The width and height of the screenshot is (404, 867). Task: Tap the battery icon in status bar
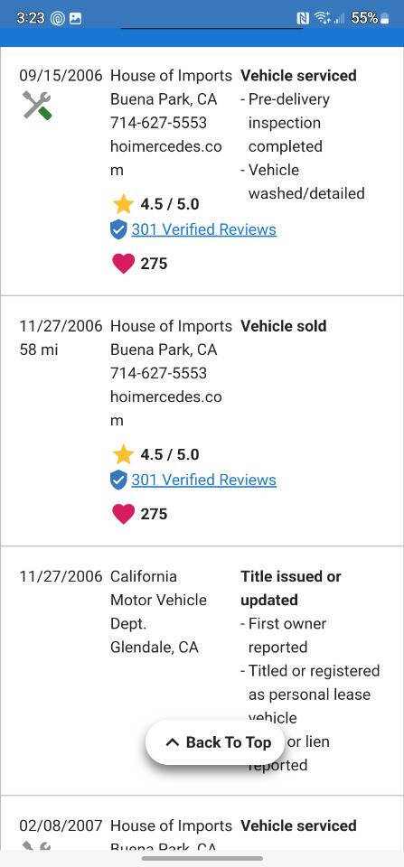385,18
